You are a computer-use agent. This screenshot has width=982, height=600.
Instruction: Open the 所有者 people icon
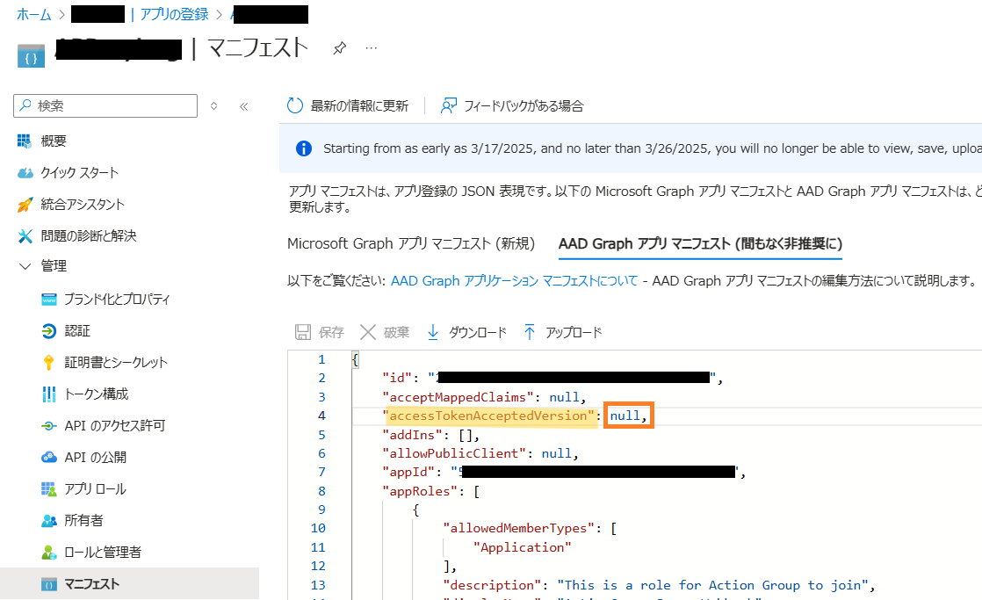pyautogui.click(x=49, y=520)
